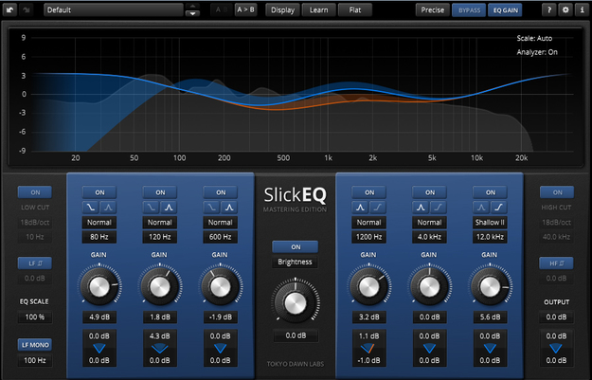The image size is (592, 380).
Task: Select the bell shape on the 1200 Hz band
Action: point(361,207)
